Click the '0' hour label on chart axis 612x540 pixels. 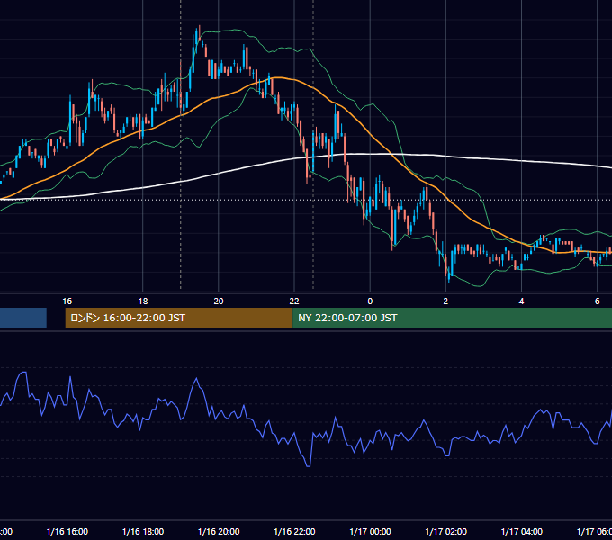370,301
